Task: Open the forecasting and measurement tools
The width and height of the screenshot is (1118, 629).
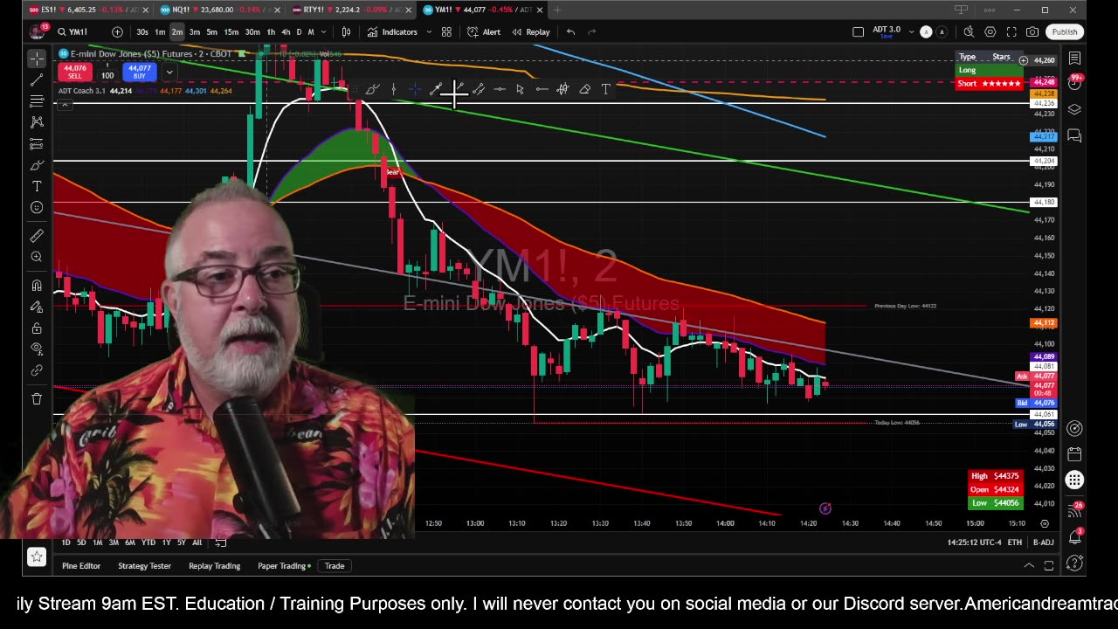Action: coord(37,143)
